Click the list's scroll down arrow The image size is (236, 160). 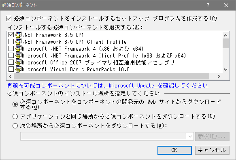225,69
